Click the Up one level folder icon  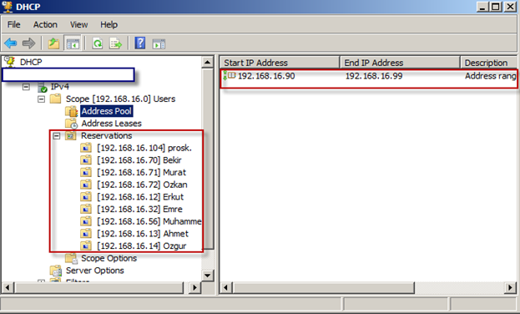click(53, 43)
